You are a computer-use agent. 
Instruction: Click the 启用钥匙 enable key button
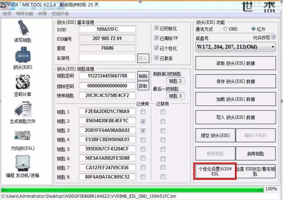[x=255, y=154]
